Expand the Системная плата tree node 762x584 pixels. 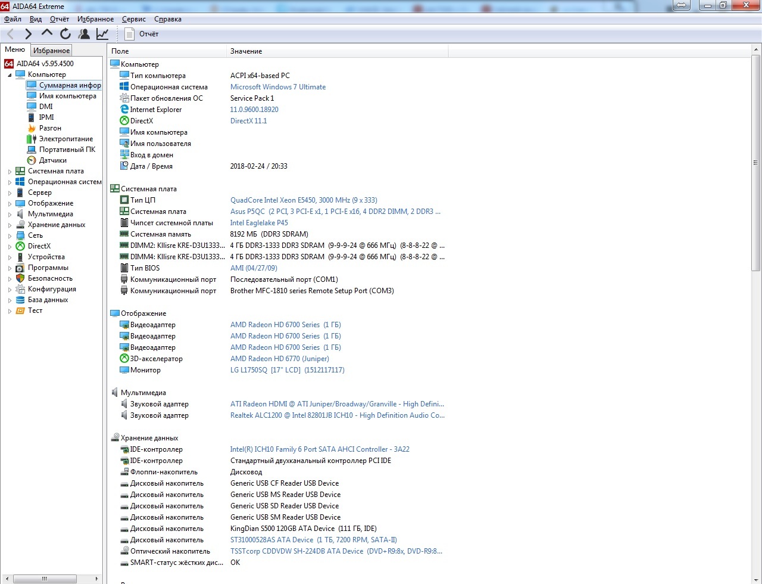click(x=10, y=172)
